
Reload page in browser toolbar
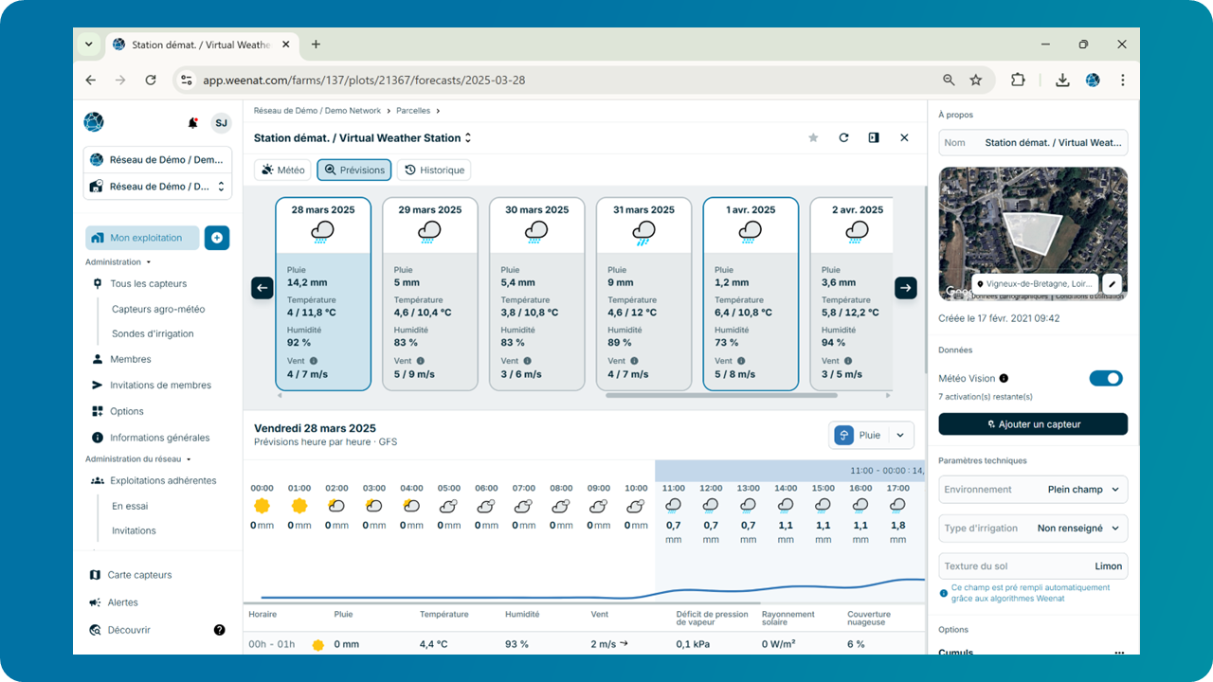click(151, 81)
